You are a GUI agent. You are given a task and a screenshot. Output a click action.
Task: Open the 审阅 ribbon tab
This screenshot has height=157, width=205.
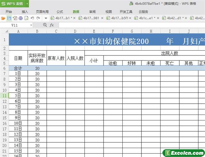pyautogui.click(x=93, y=12)
